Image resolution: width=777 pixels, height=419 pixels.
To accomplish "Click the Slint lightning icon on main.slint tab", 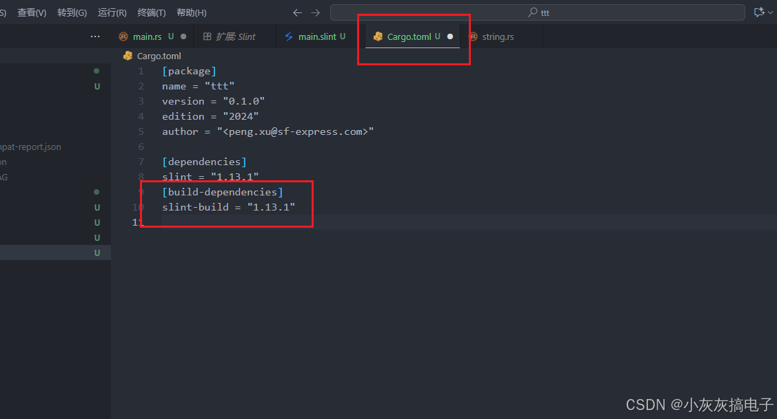I will [x=288, y=36].
